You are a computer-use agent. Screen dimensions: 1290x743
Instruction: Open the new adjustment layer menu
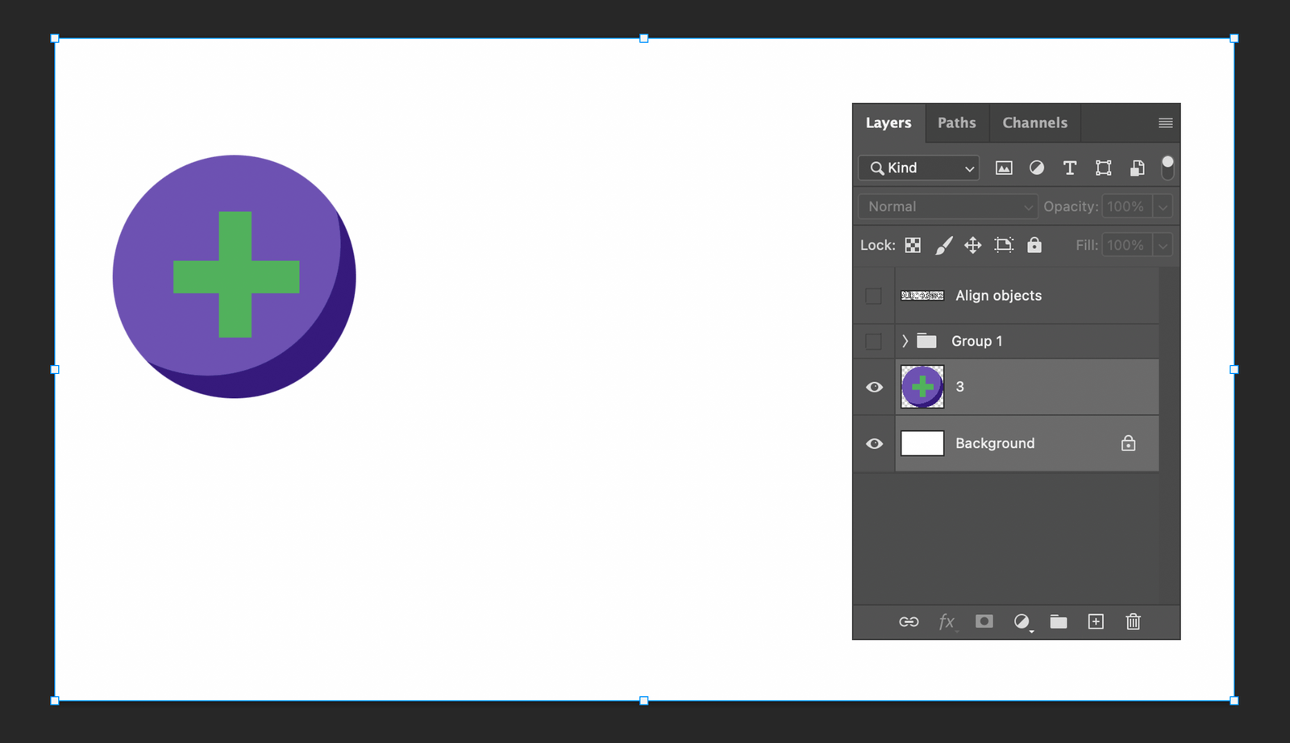1022,621
